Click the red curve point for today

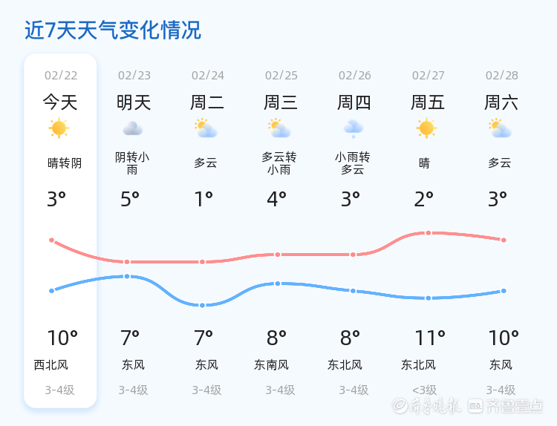(51, 240)
